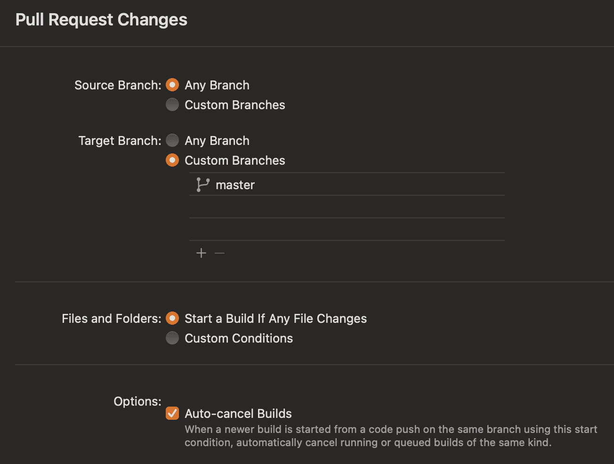Choose Start a Build If Any File Changes

172,318
